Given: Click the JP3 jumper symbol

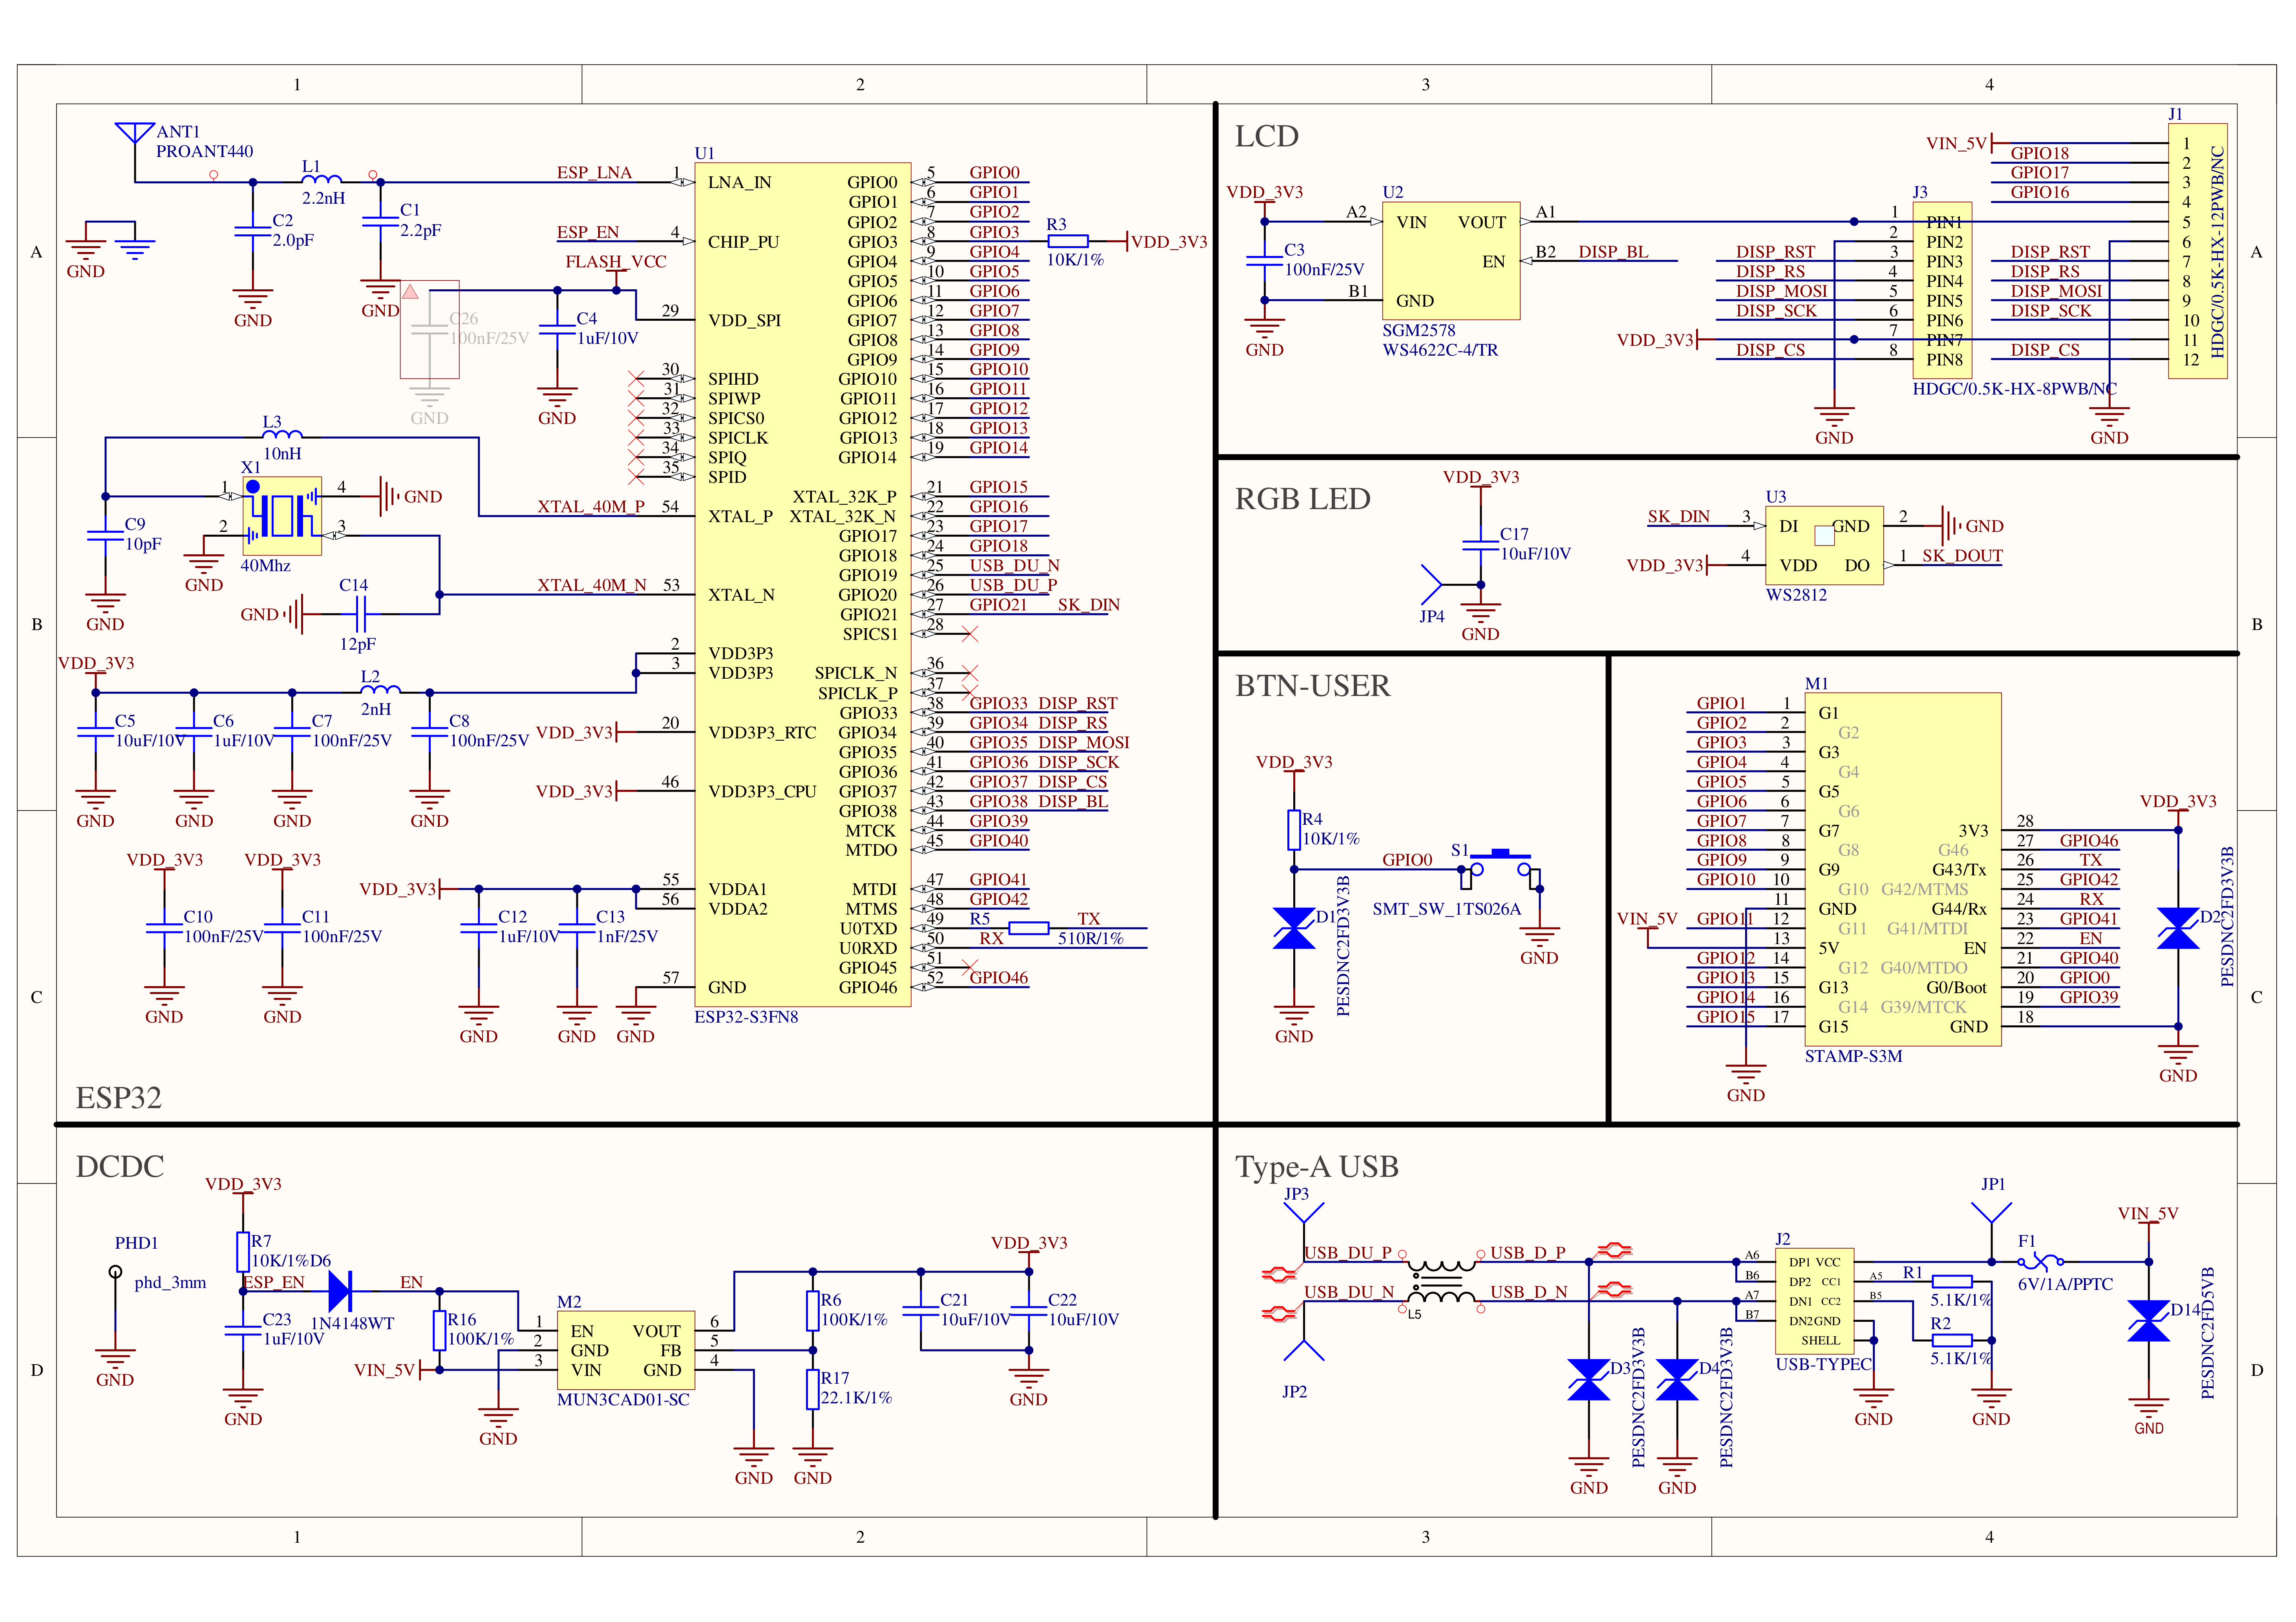Looking at the screenshot, I should (1303, 1213).
